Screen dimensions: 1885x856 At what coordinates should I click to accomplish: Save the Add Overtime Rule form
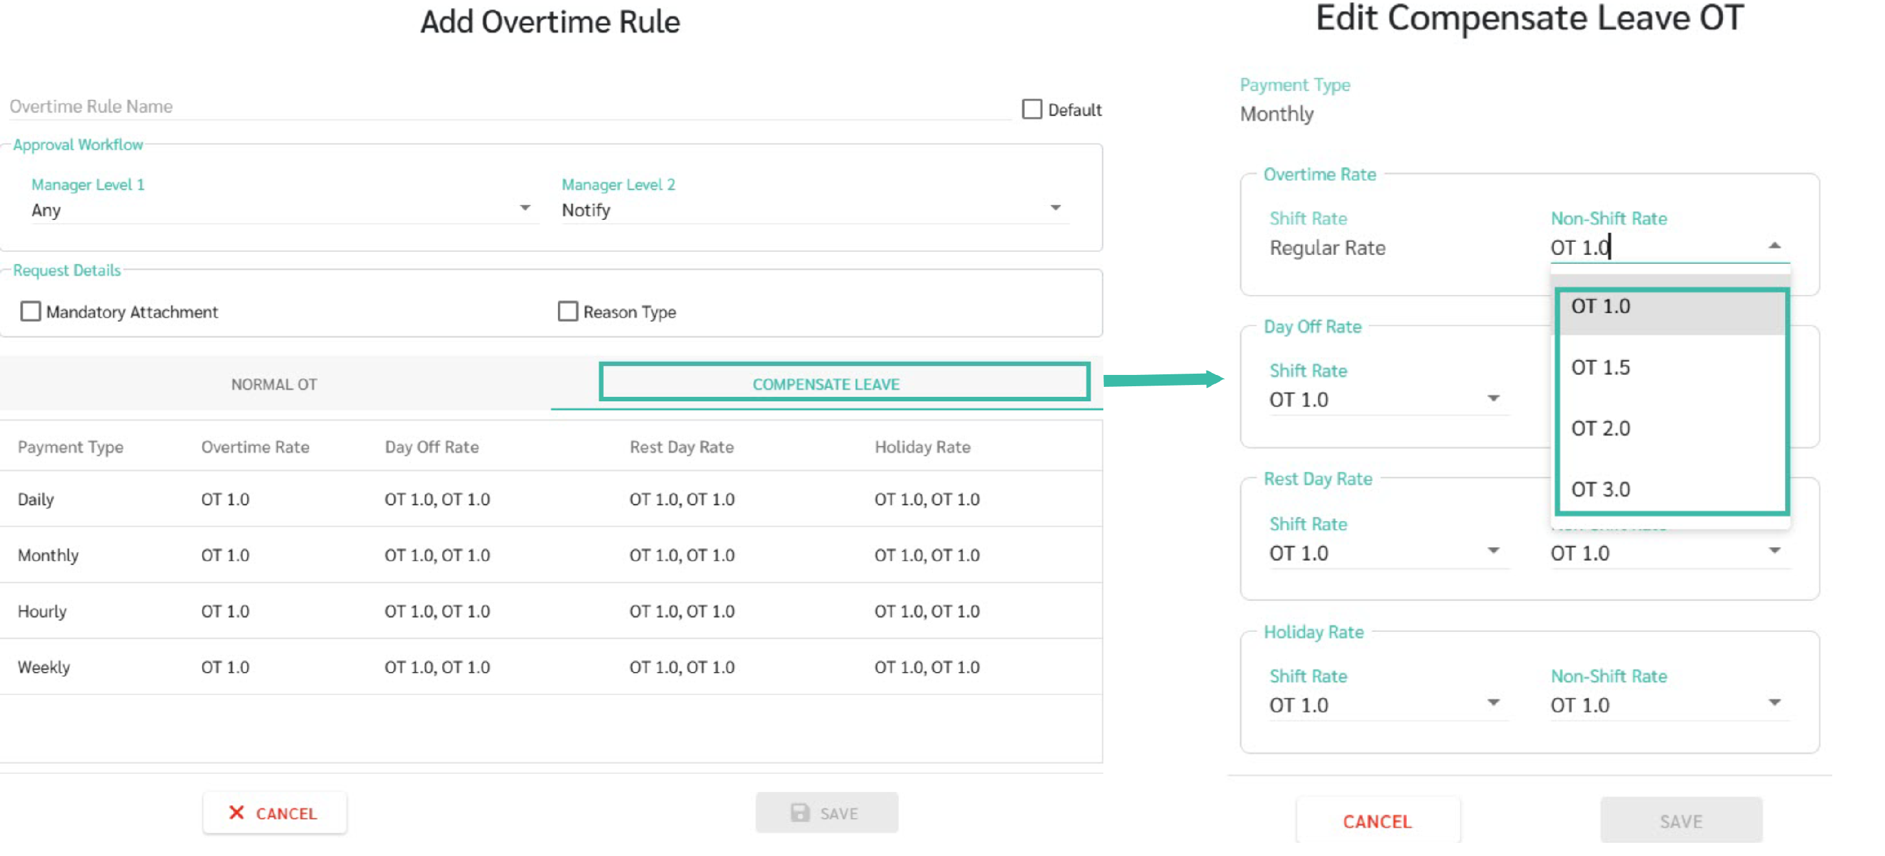click(826, 812)
